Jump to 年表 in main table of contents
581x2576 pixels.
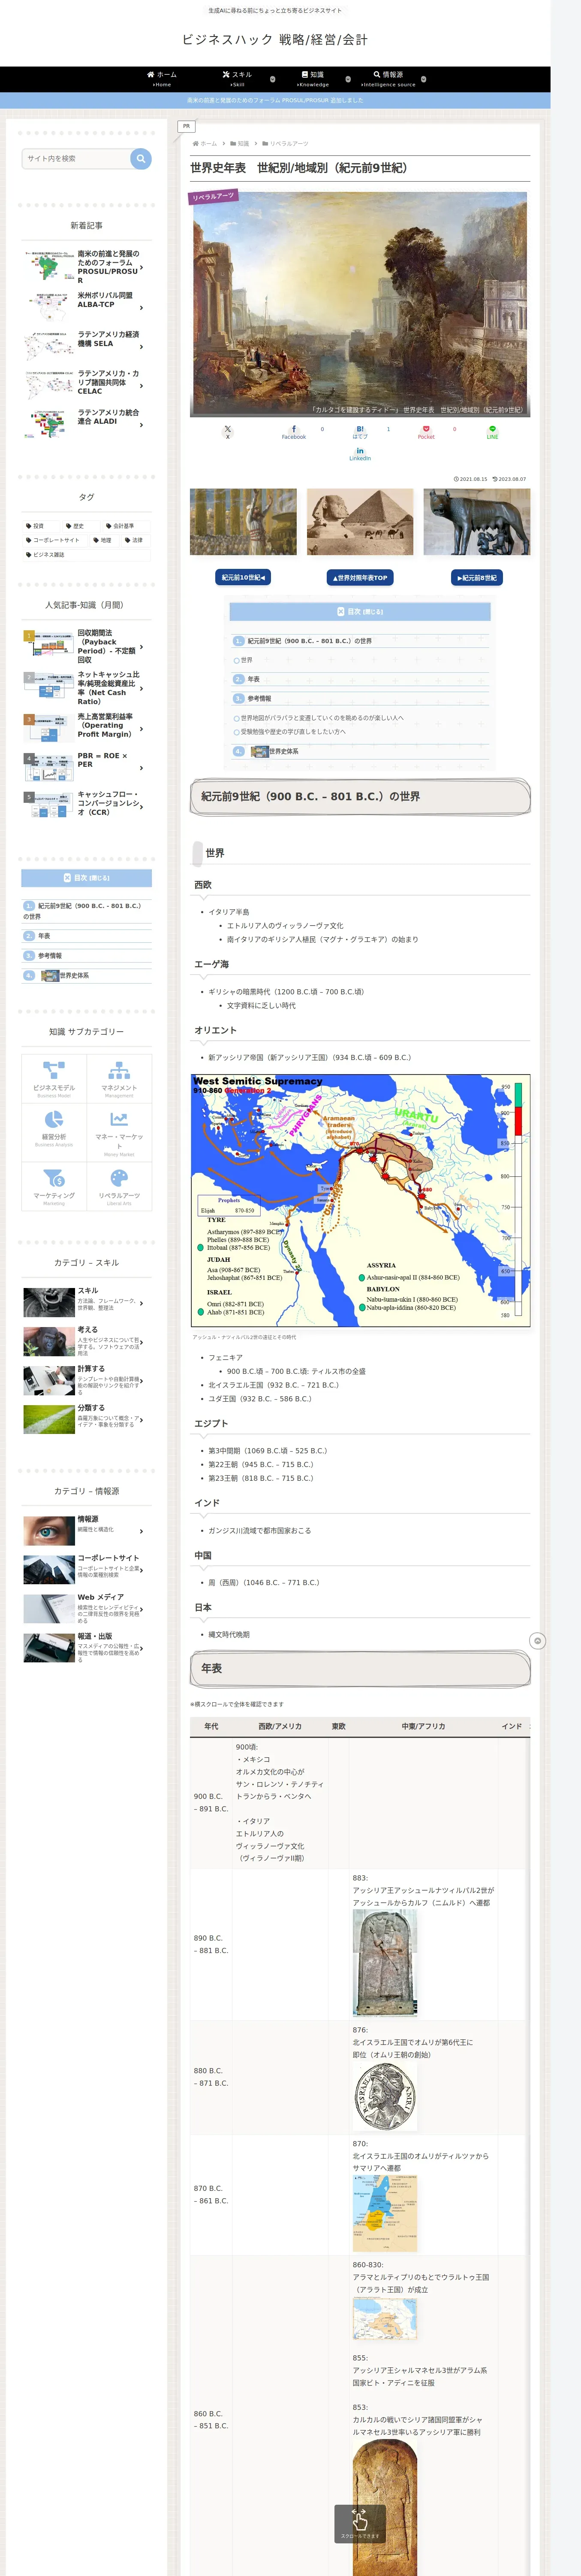coord(253,679)
